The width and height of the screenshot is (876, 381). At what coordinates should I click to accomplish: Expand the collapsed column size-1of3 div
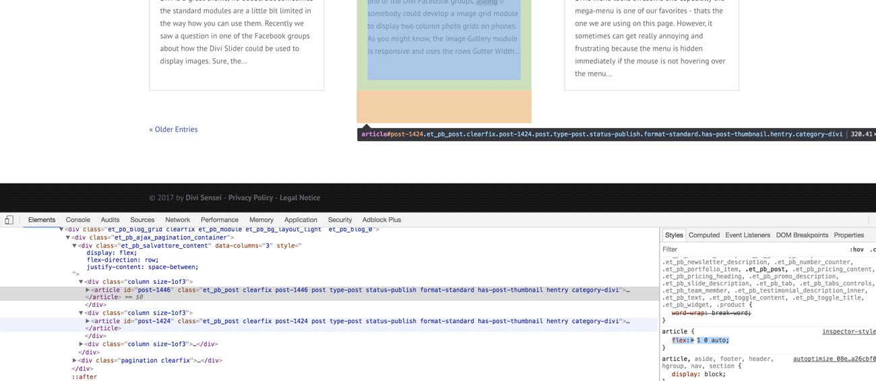(x=81, y=344)
